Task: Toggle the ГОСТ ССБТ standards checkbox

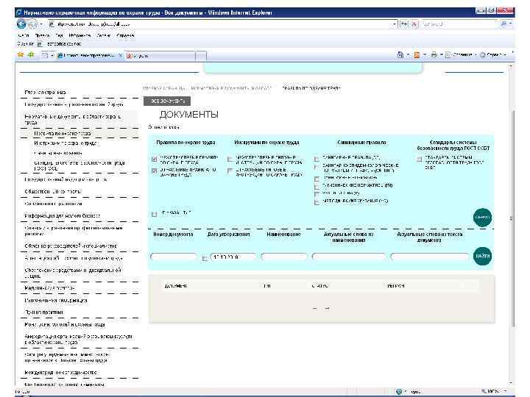Action: point(419,159)
